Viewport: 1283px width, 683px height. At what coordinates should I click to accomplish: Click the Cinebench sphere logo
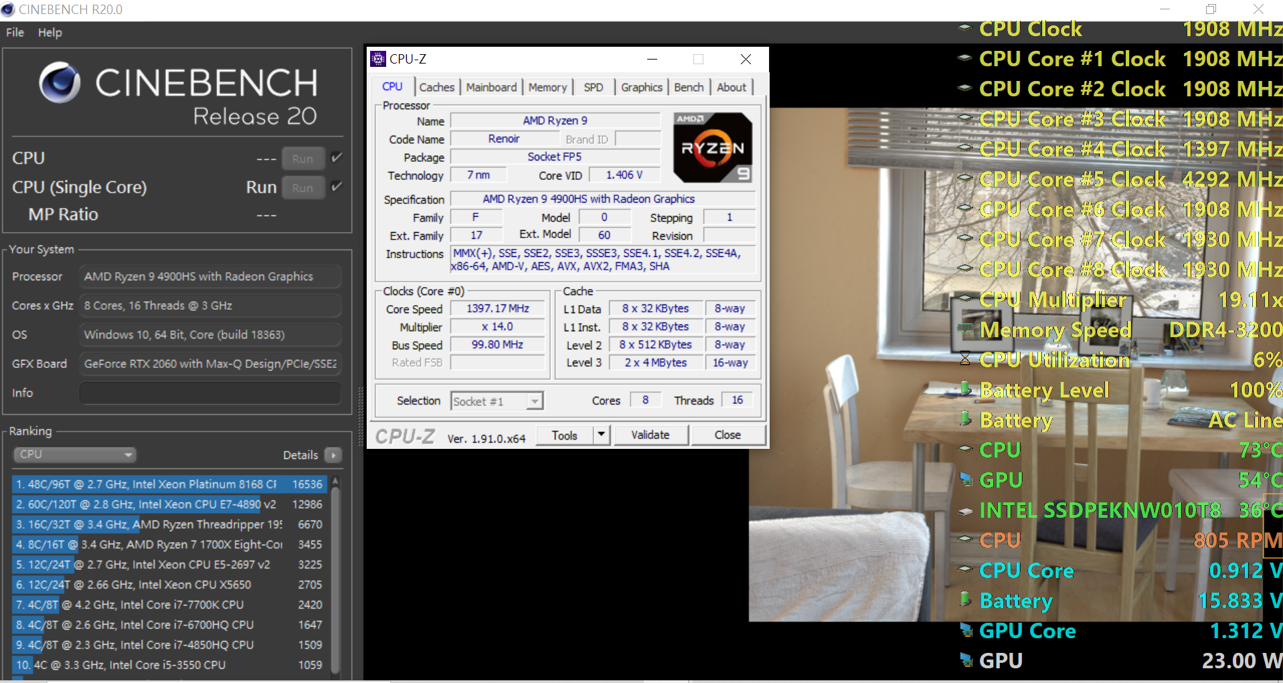(x=60, y=83)
